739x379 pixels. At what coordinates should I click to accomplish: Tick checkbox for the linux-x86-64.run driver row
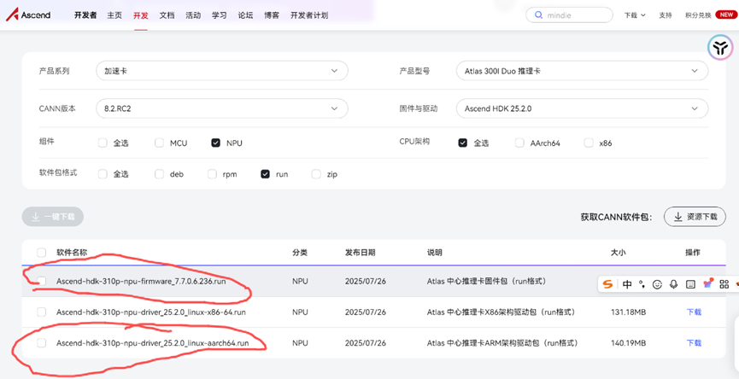click(42, 312)
